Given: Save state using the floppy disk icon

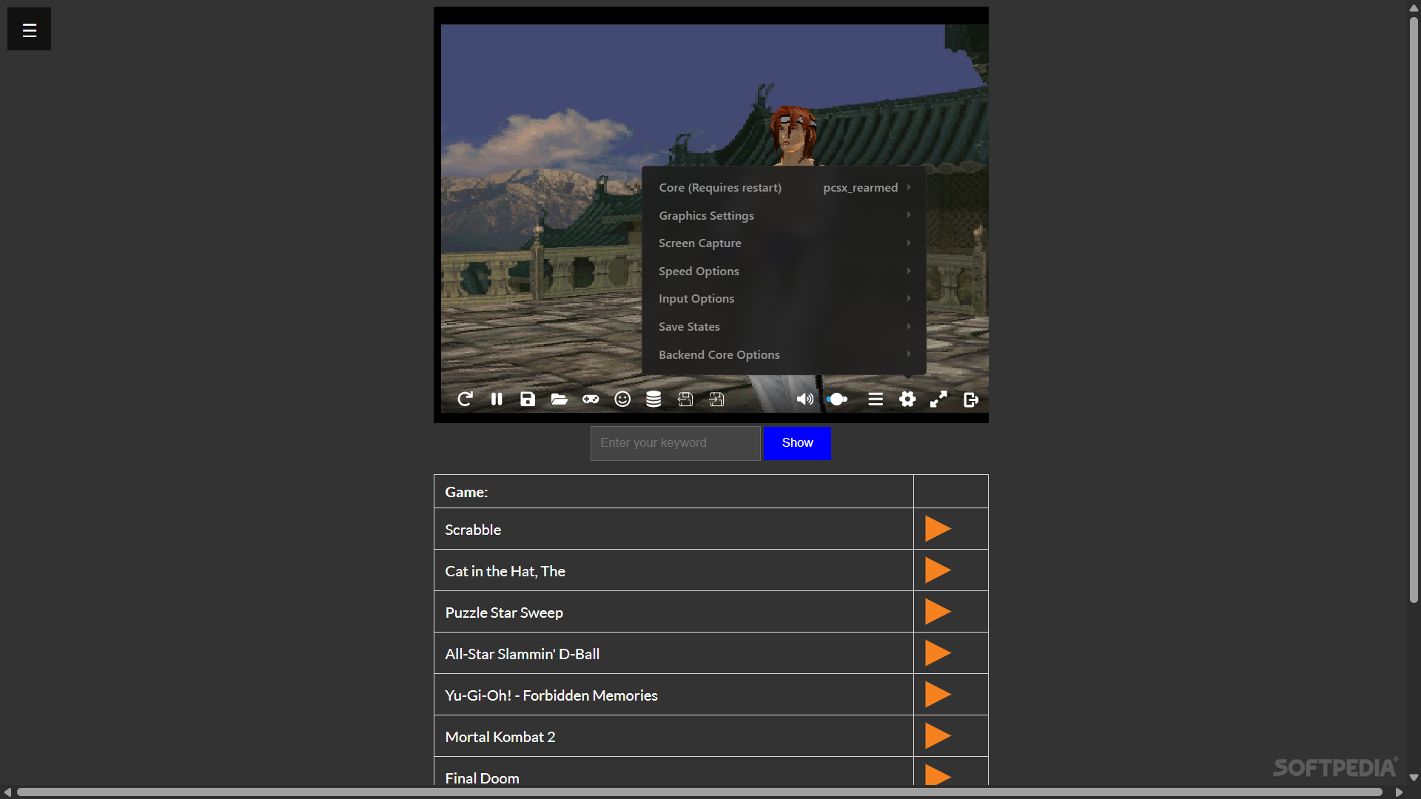Looking at the screenshot, I should (528, 399).
